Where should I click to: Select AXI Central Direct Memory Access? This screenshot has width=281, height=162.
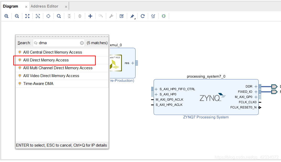[x=62, y=52]
